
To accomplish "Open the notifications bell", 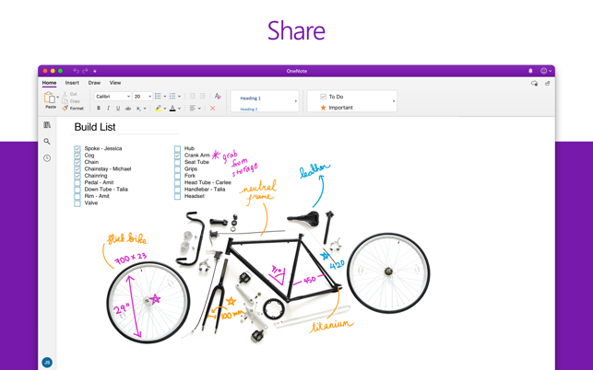I will [x=530, y=71].
